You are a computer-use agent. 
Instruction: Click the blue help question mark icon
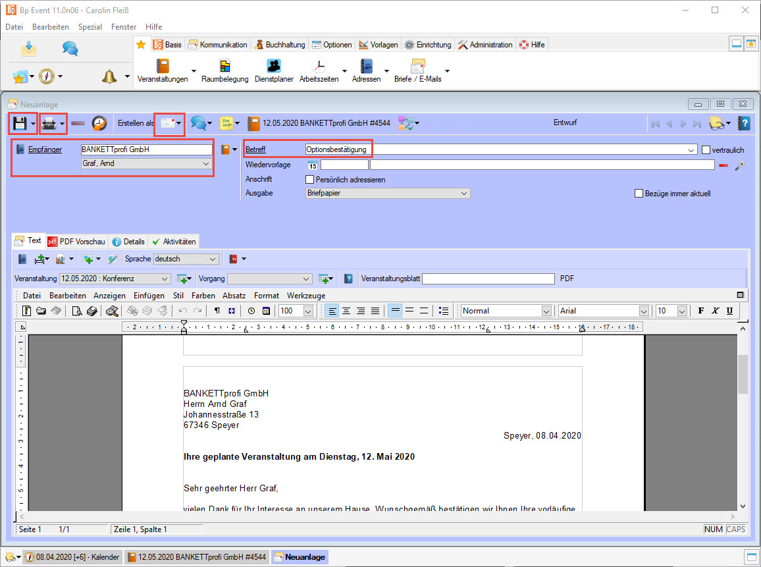(x=744, y=123)
